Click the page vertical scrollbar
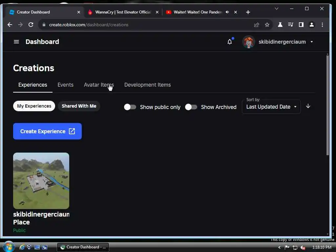Screen dimensions: 336x252 pos(327,105)
